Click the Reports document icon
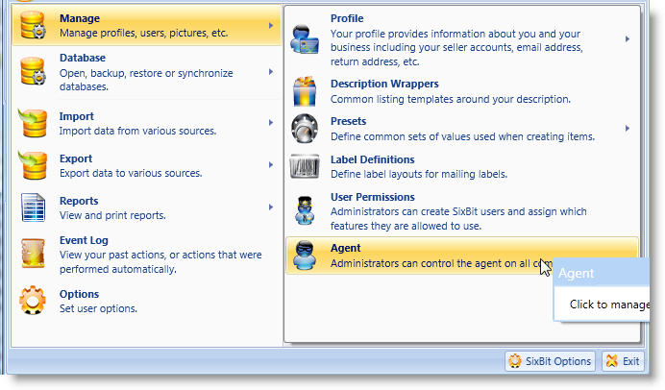 point(33,208)
